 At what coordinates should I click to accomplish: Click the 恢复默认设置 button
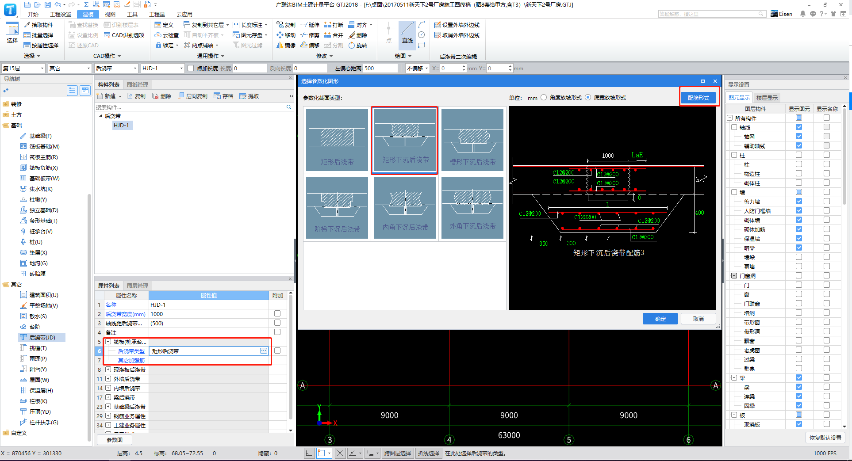tap(825, 438)
